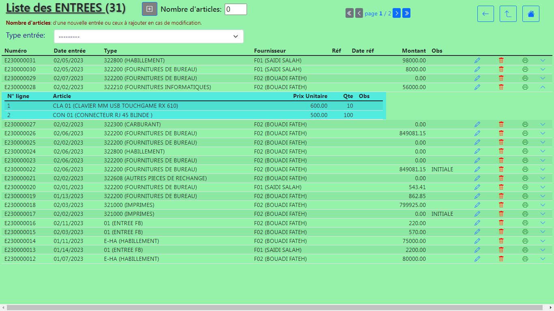554x311 pixels.
Task: Click the back left-arrow button
Action: [485, 14]
